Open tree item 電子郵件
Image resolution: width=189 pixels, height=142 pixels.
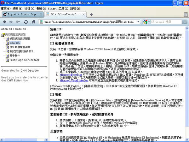(15, 56)
